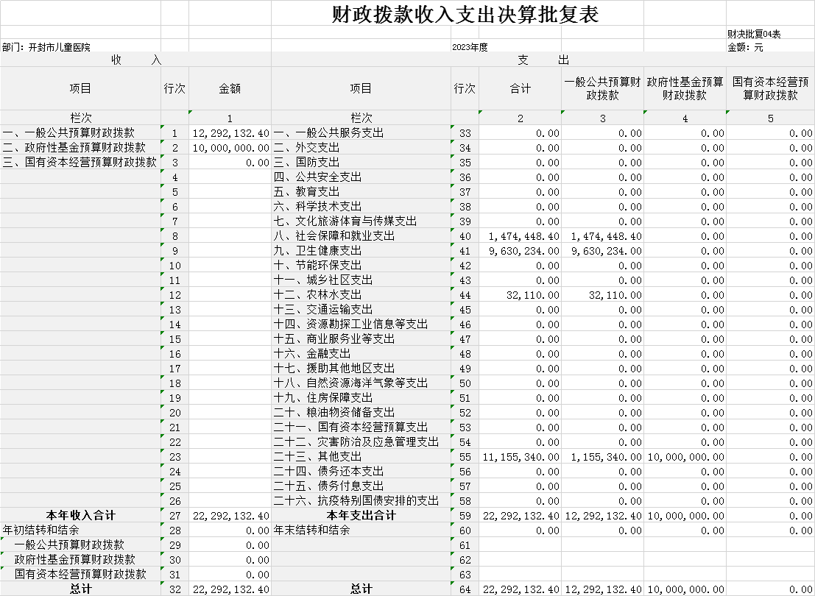The height and width of the screenshot is (596, 815).
Task: Click the 本年收入合计 cell
Action: [80, 516]
